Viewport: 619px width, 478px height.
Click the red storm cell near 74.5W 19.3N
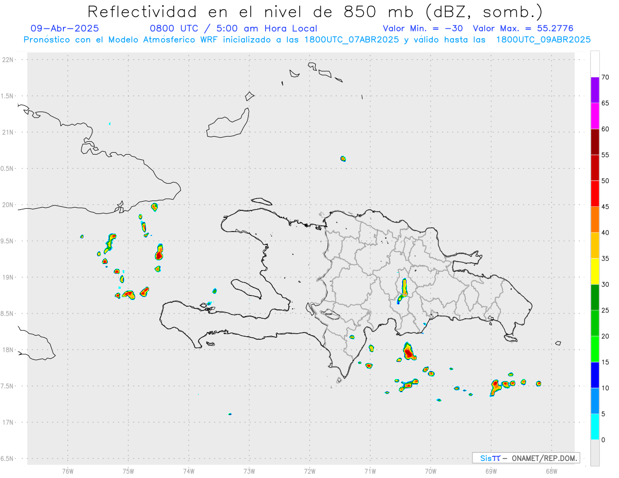(x=159, y=253)
